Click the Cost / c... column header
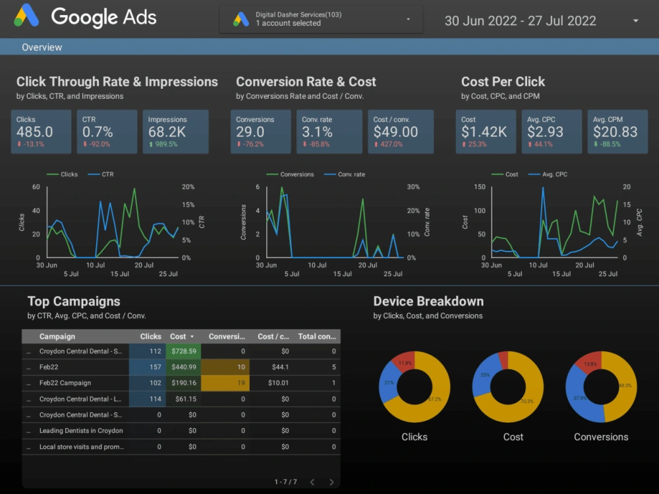The width and height of the screenshot is (659, 494). (273, 337)
